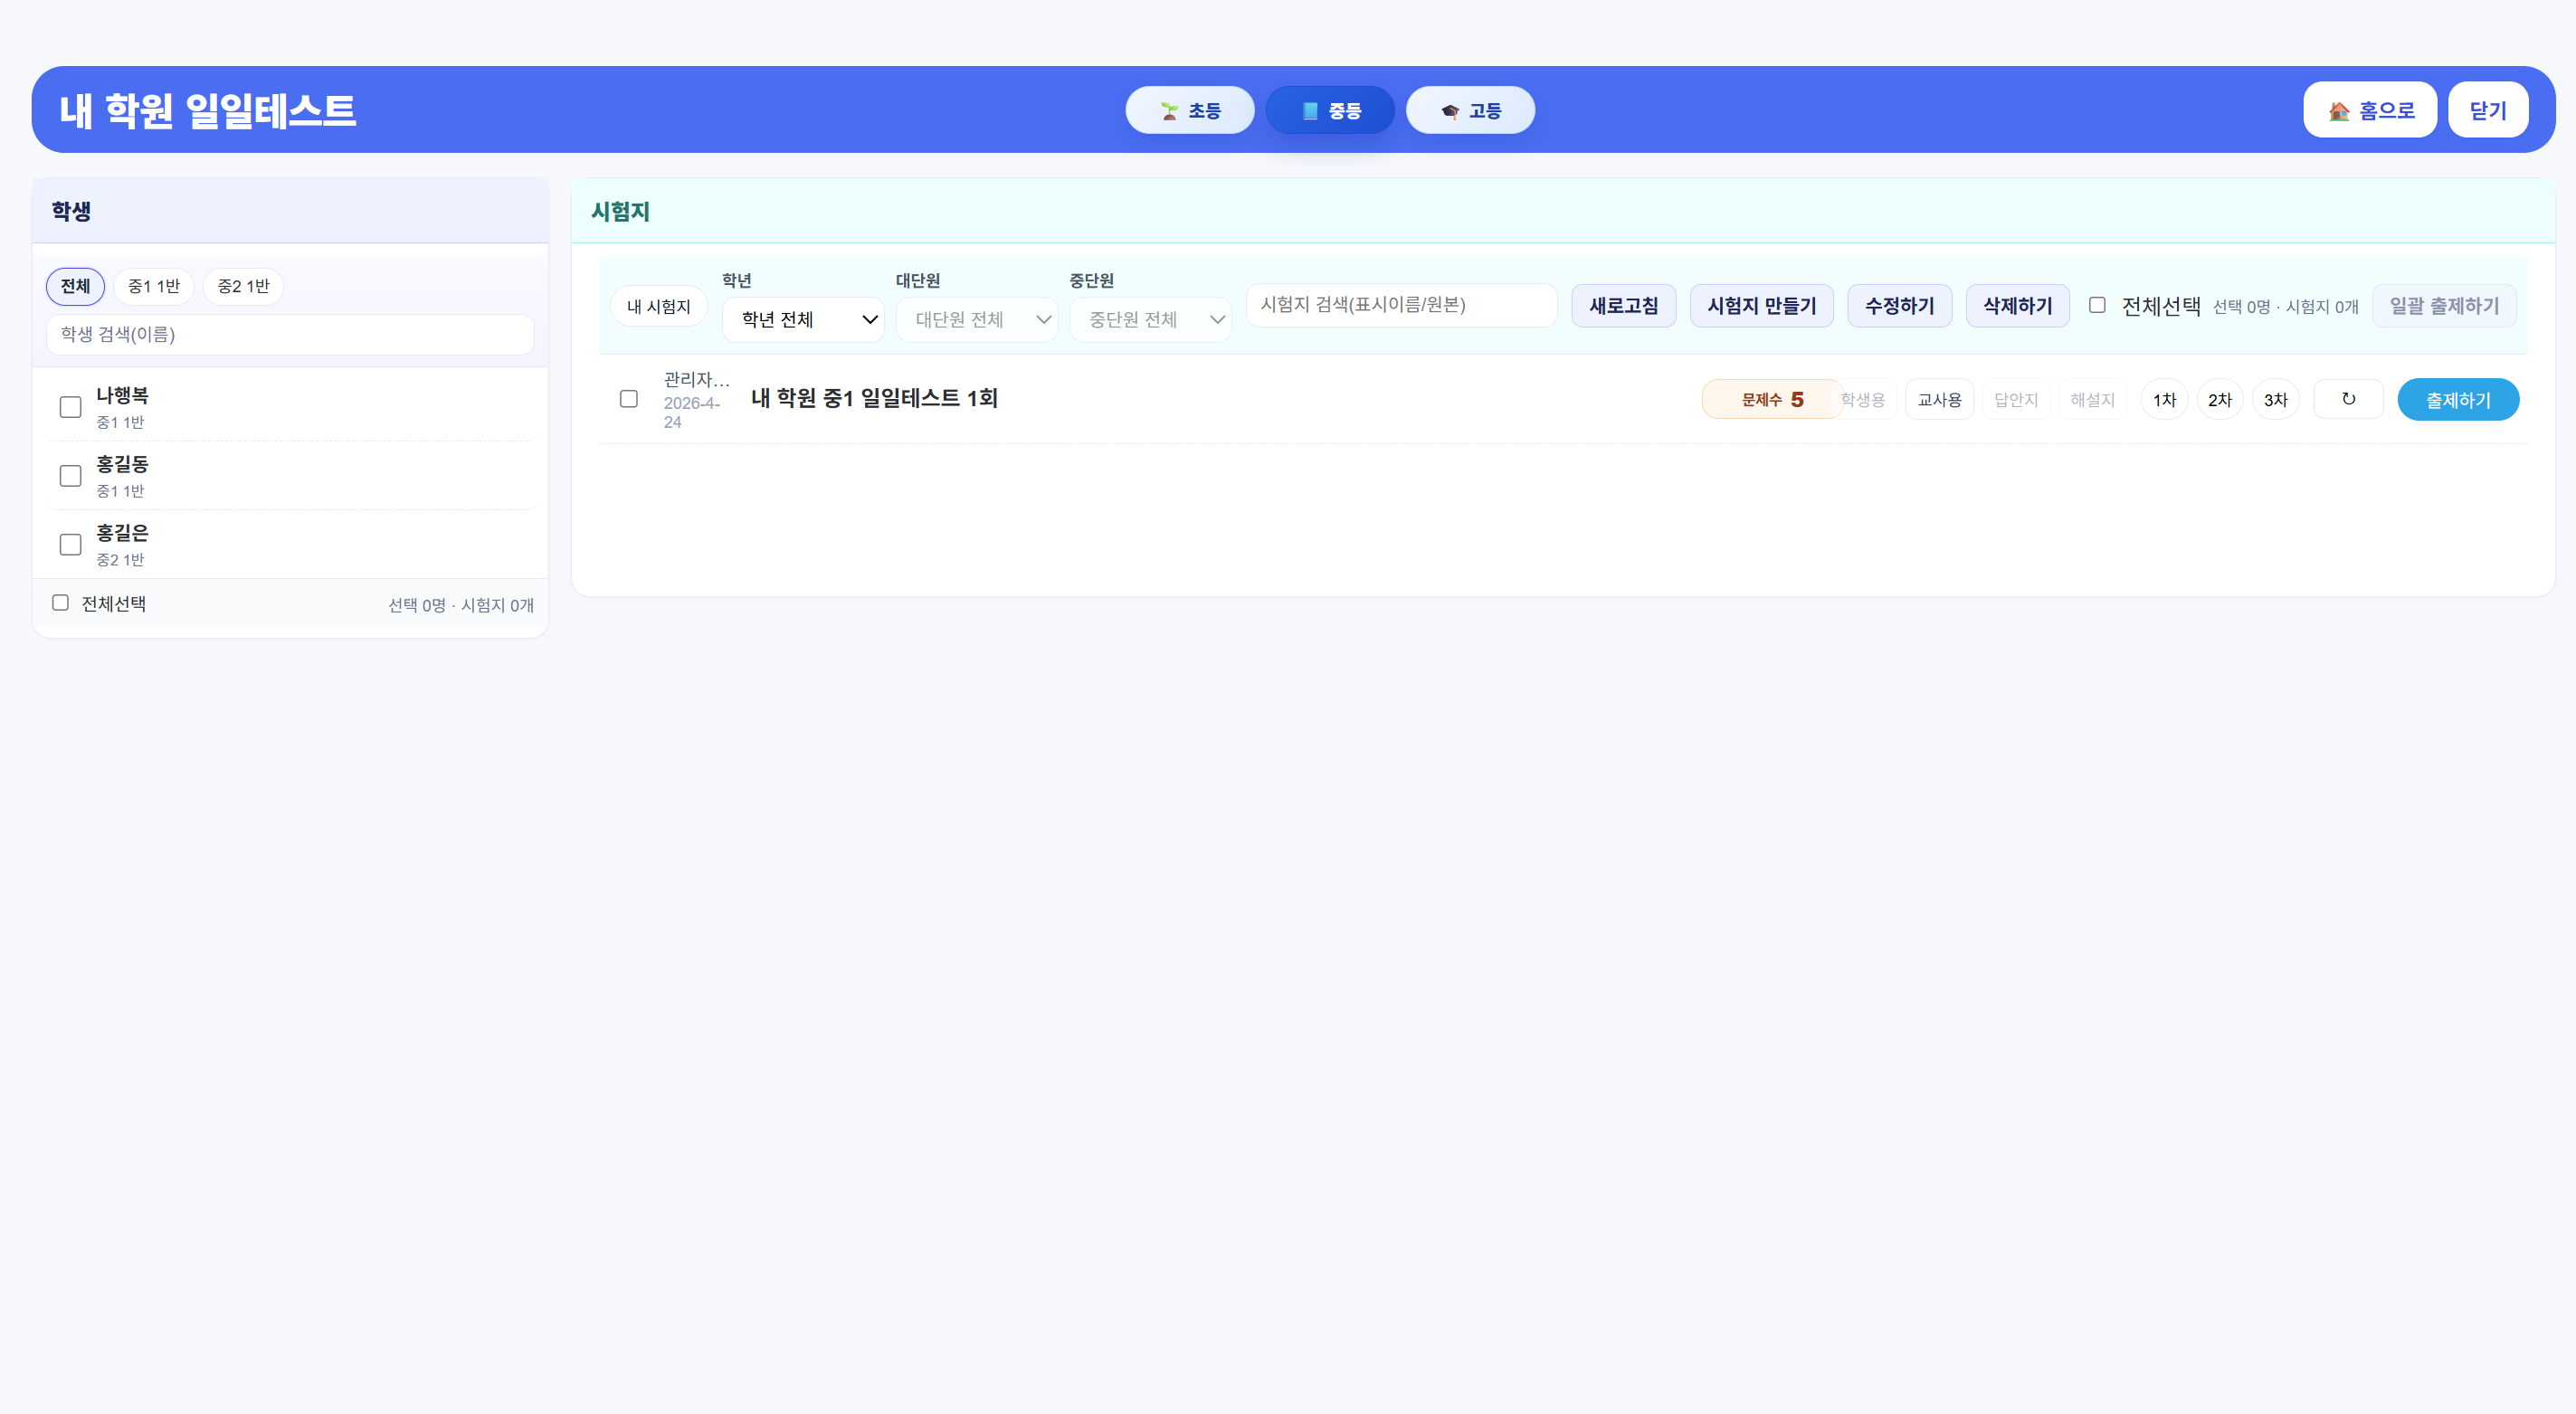The image size is (2576, 1414).
Task: Open the 중단원 전체 dropdown
Action: [1151, 320]
